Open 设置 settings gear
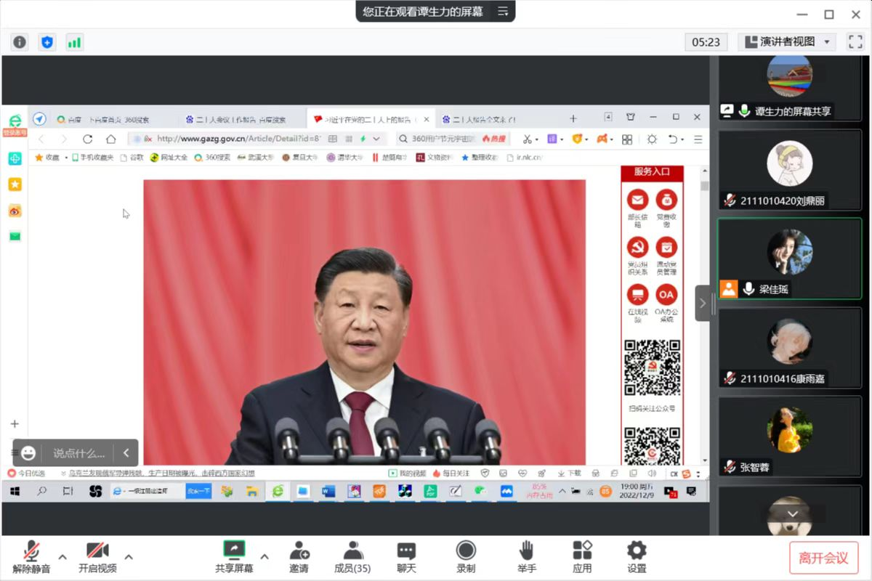The image size is (872, 581). click(637, 556)
